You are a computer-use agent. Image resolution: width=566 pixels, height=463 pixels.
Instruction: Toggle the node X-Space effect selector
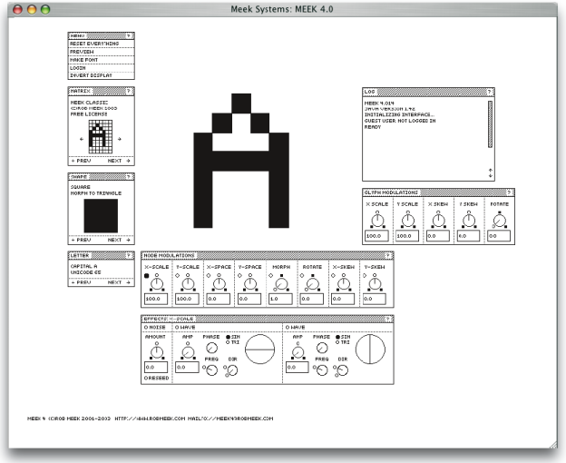(x=209, y=276)
